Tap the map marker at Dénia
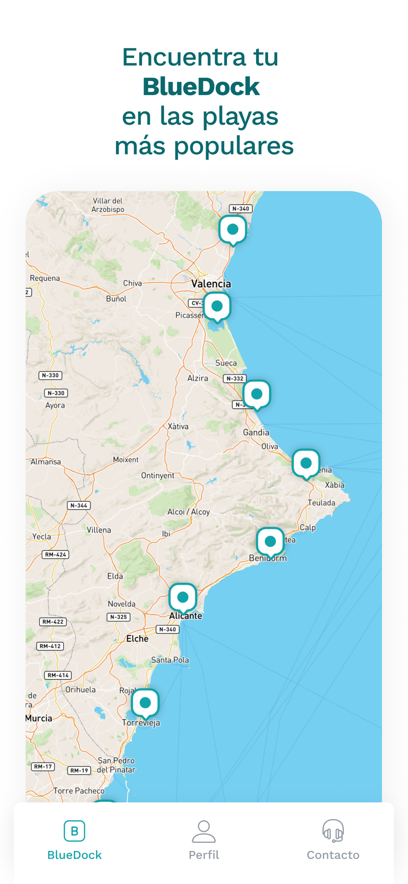The width and height of the screenshot is (408, 884). [306, 464]
